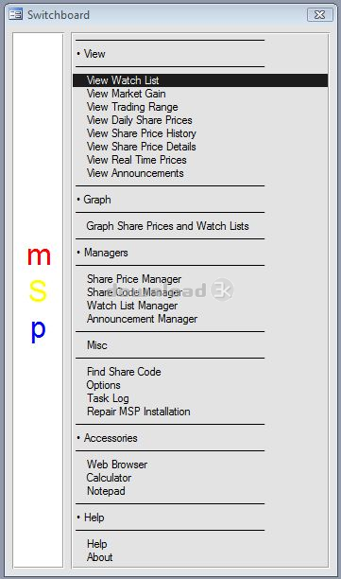Click the Switchboard form icon in title bar
Viewport: 341px width, 579px height.
coord(15,15)
